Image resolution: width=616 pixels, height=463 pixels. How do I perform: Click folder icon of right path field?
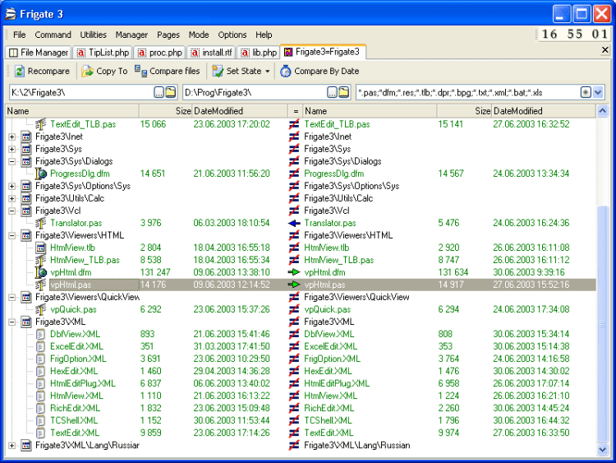click(344, 92)
